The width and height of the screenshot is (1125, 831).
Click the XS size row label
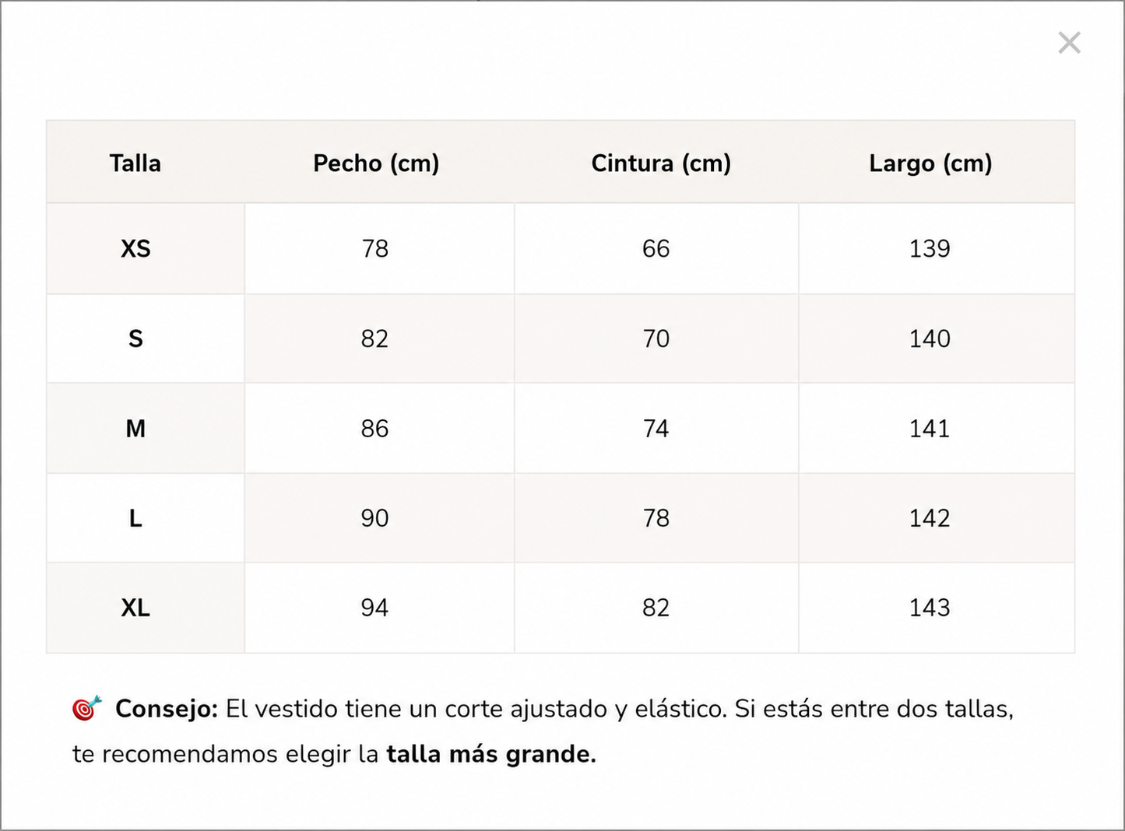[x=135, y=249]
